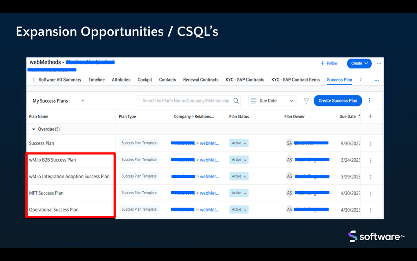Open the header three-dot menu beside Create

pyautogui.click(x=379, y=64)
